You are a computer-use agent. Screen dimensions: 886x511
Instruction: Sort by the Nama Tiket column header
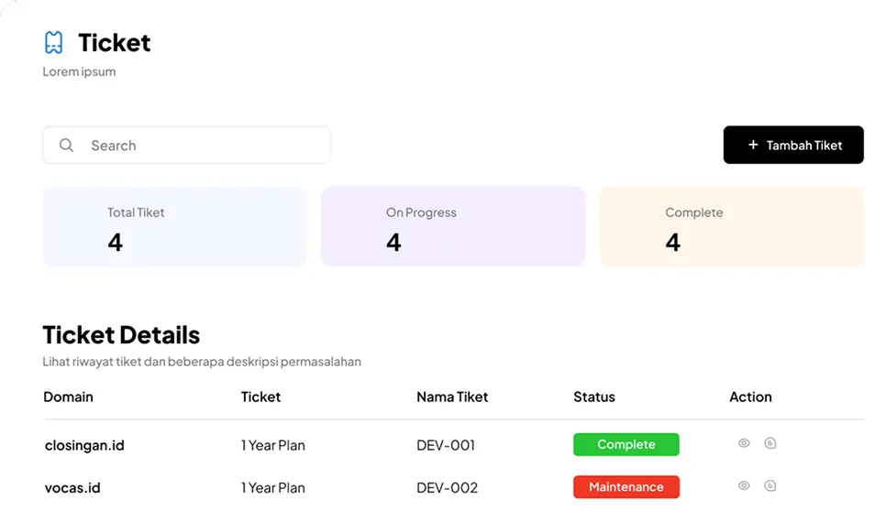point(452,397)
